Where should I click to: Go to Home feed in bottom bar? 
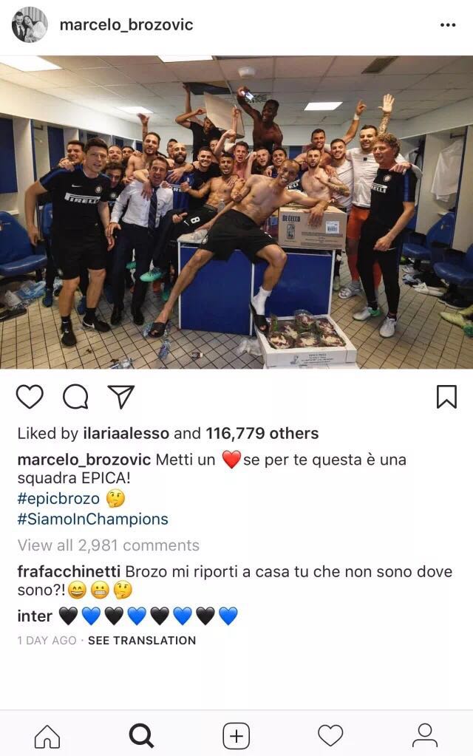click(47, 736)
